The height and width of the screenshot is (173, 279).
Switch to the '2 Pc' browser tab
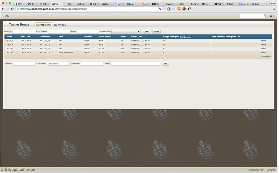coord(19,4)
